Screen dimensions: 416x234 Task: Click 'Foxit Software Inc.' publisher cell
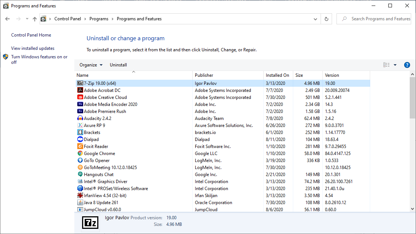click(x=213, y=147)
